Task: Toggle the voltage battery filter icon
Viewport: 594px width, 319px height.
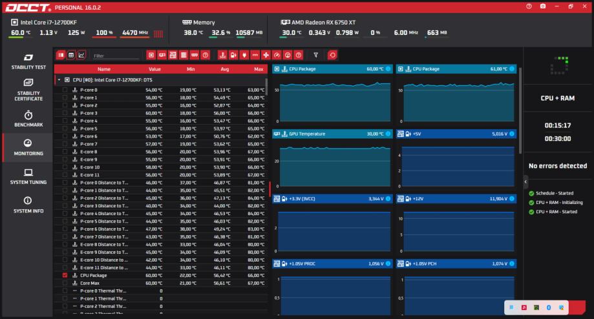Action: (233, 56)
